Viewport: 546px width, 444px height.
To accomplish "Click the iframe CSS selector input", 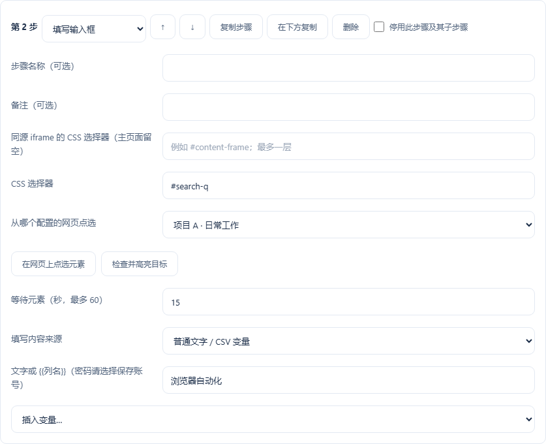I will pyautogui.click(x=348, y=146).
